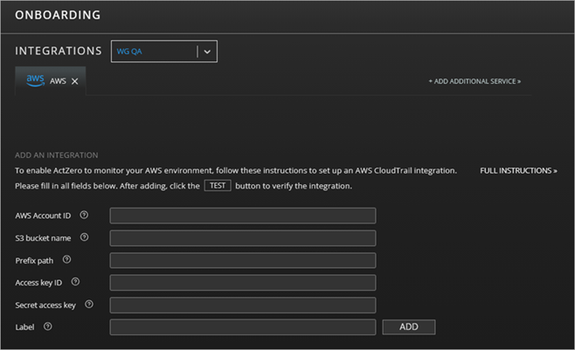Image resolution: width=575 pixels, height=350 pixels.
Task: Select the AWS service tab
Action: (50, 81)
